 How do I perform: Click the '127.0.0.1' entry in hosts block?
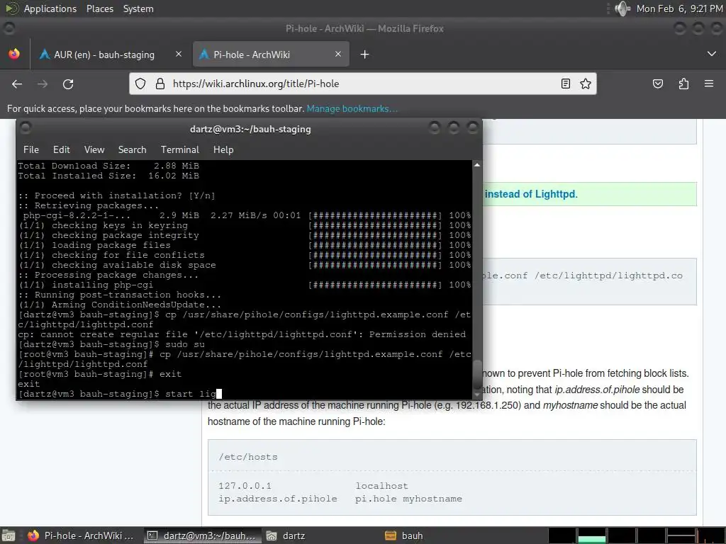click(x=245, y=486)
